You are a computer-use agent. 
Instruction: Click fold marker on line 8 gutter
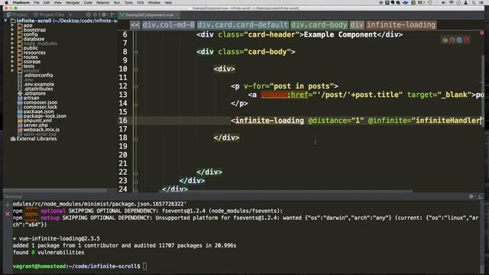click(136, 53)
